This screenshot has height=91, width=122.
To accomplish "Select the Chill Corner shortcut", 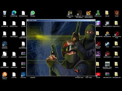I will tap(98, 23).
